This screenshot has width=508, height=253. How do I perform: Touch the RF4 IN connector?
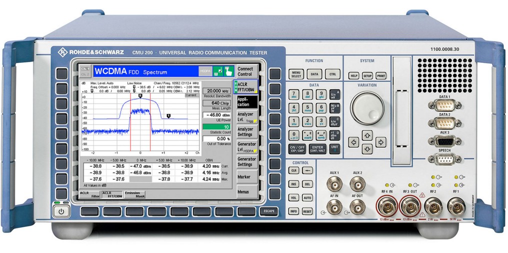tap(387, 206)
